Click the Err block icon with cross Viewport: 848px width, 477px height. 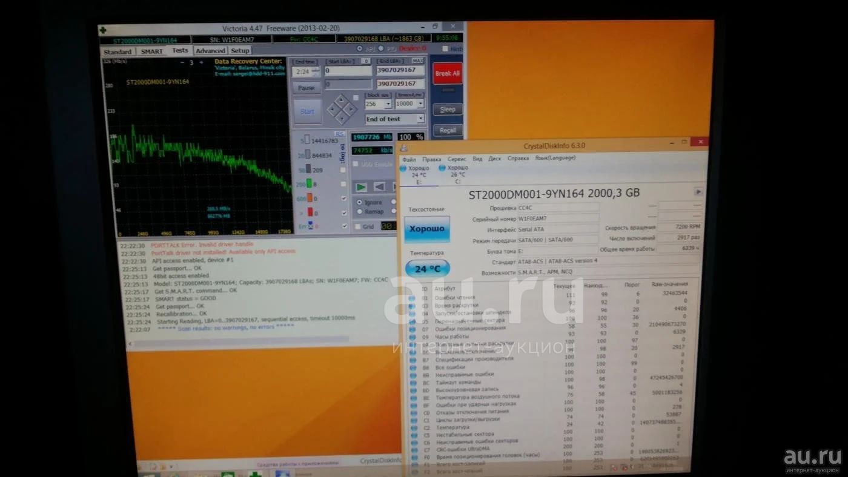311,225
